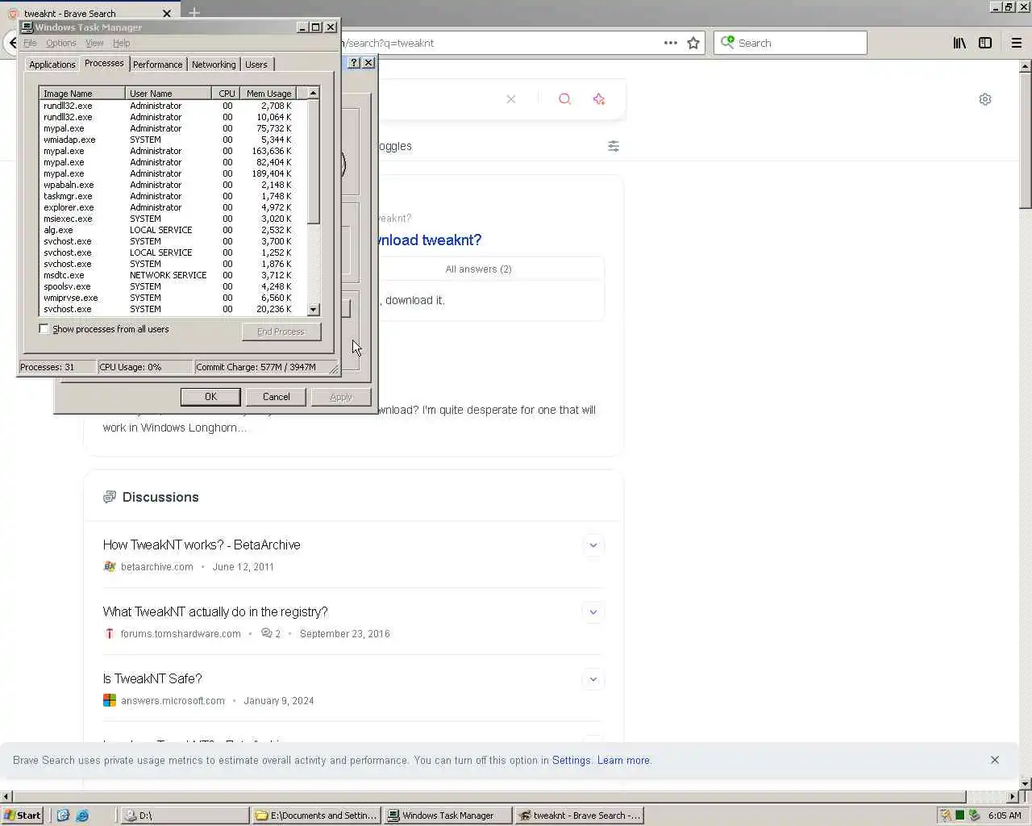Viewport: 1032px width, 826px height.
Task: Focus the browser Search input field
Action: [801, 43]
